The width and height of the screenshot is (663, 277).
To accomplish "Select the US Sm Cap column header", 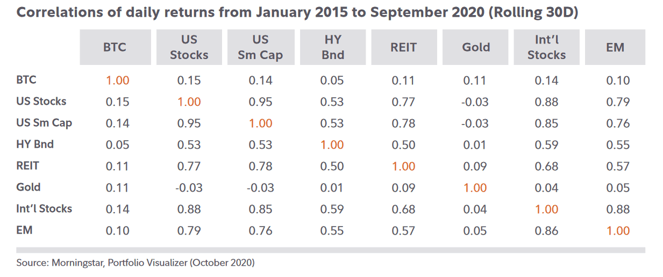I will [260, 47].
